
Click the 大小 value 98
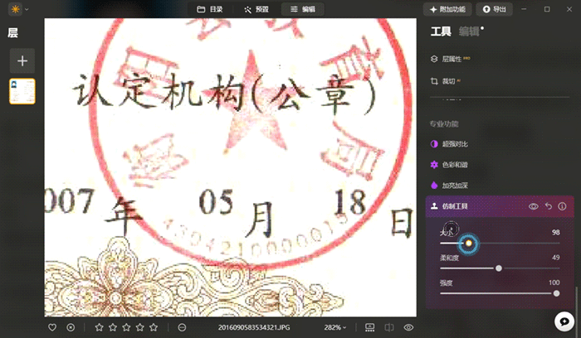point(555,232)
